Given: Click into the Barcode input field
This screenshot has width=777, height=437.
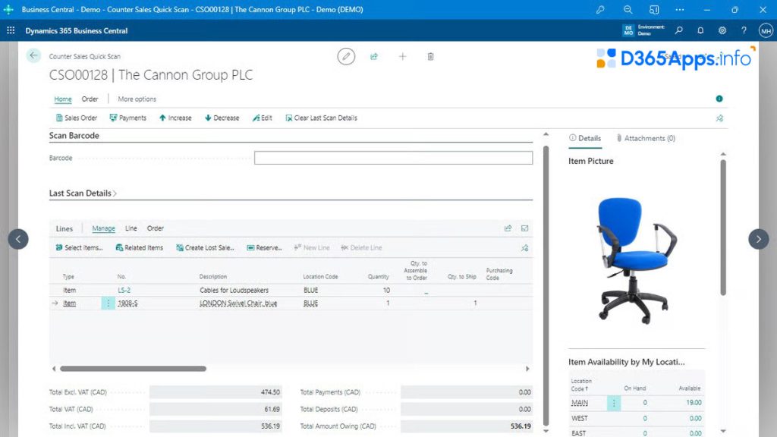Looking at the screenshot, I should [x=394, y=158].
